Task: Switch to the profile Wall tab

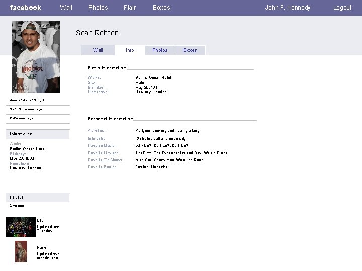Action: tap(98, 50)
